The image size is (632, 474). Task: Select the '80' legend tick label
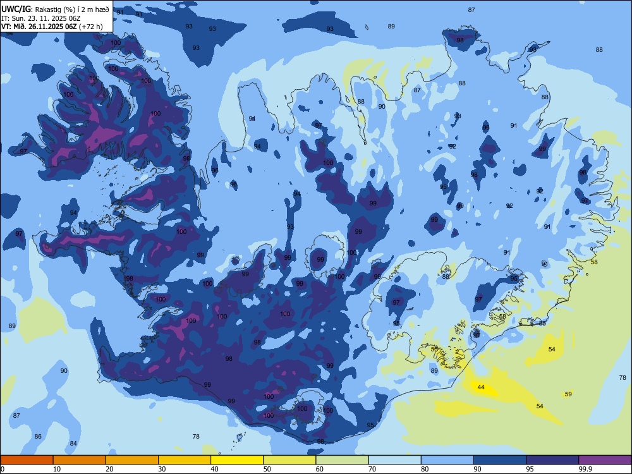tap(425, 469)
